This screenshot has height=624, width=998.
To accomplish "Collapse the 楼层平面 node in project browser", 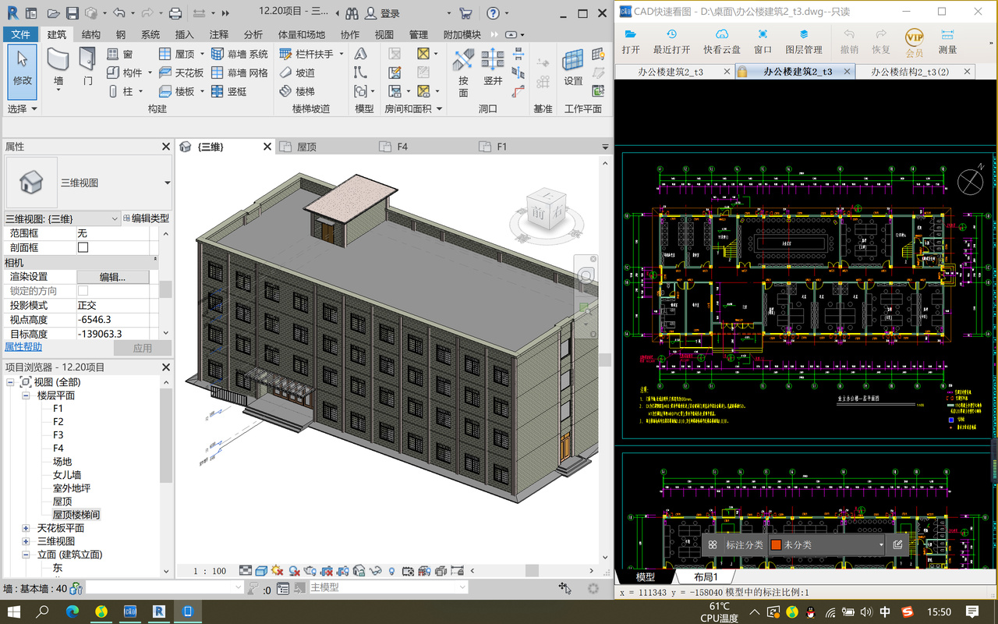I will pyautogui.click(x=26, y=395).
